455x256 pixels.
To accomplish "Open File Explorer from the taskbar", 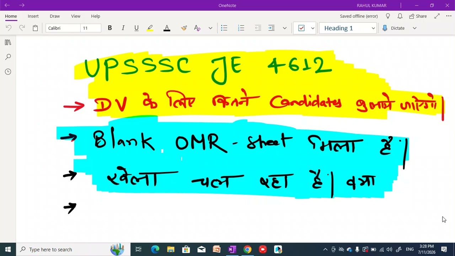I will (x=171, y=249).
